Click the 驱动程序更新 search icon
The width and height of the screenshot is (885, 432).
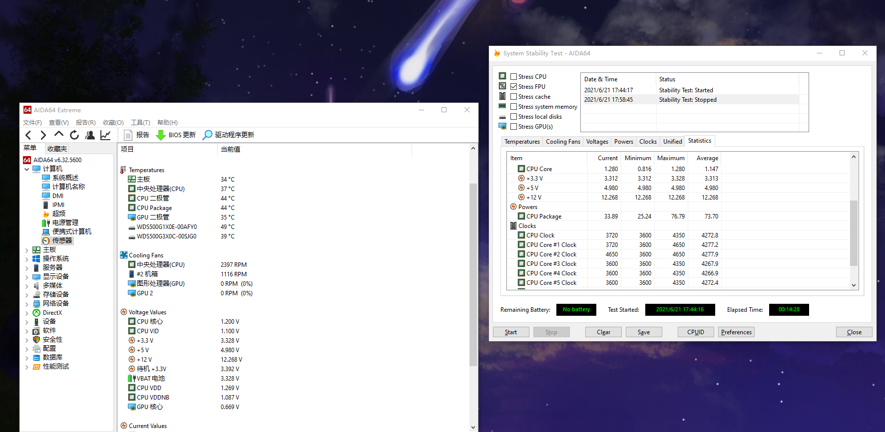click(x=207, y=135)
